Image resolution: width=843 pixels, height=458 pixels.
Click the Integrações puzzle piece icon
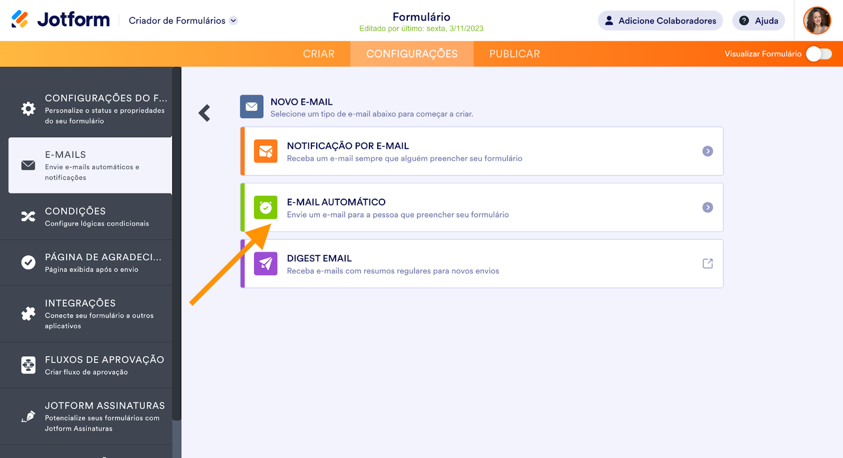coord(28,314)
